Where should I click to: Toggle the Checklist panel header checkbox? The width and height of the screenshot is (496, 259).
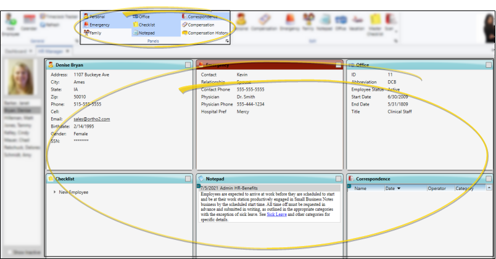tap(188, 179)
